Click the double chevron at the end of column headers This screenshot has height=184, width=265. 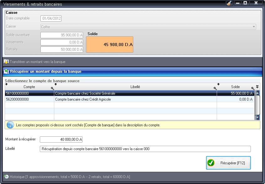(x=257, y=86)
